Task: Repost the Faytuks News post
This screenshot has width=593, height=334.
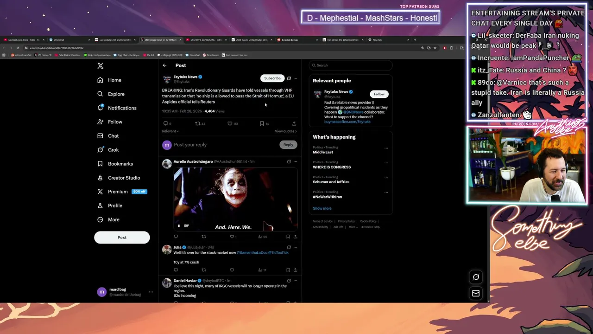Action: [x=198, y=123]
